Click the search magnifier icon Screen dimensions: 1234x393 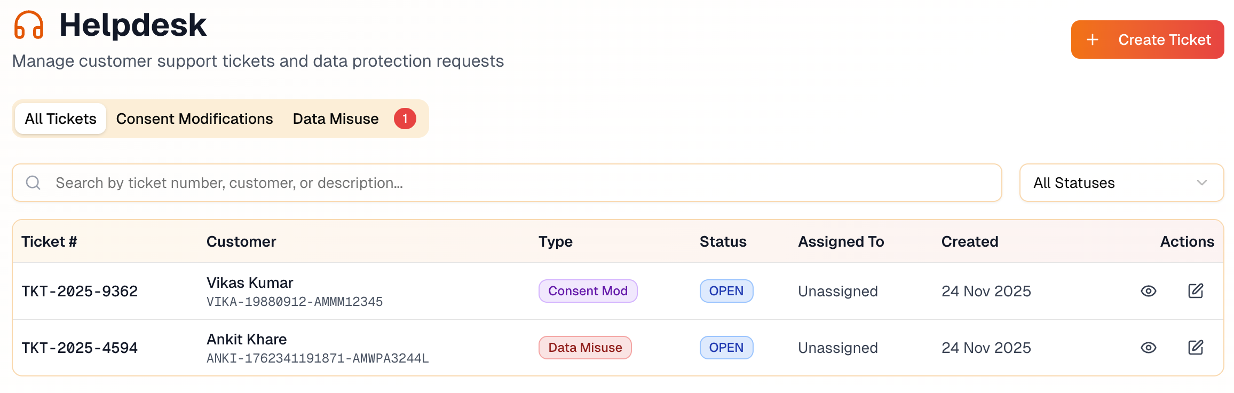33,183
